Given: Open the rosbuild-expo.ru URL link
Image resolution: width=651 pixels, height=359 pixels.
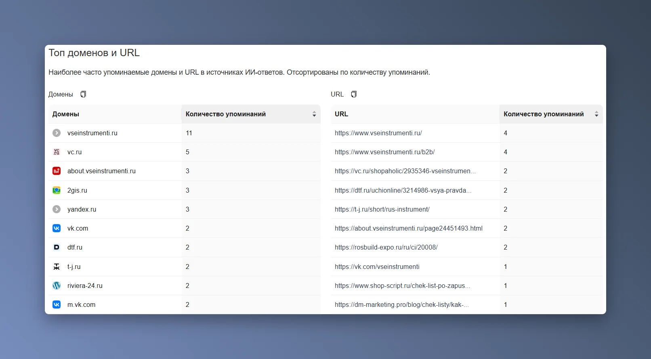Looking at the screenshot, I should click(386, 247).
